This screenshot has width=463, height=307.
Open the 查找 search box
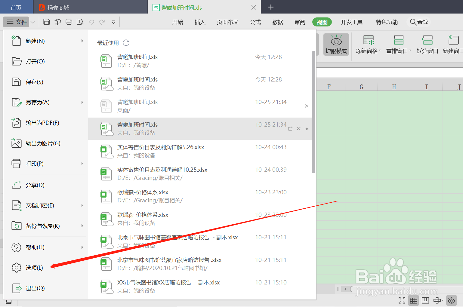419,22
